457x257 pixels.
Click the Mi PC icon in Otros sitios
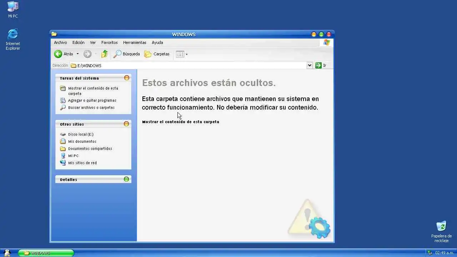click(63, 156)
